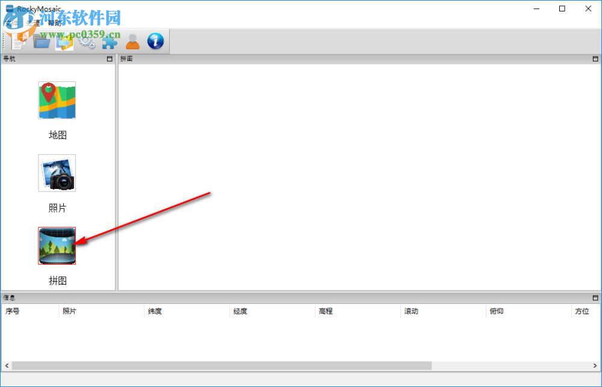Sort by the 经度 column header
602x387 pixels.
pos(272,311)
